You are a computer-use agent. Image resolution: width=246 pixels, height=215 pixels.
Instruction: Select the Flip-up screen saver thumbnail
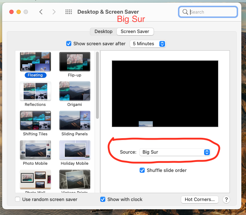coord(75,62)
